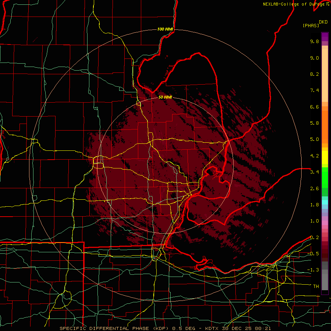Click the 50 NMI range ring label

[x=165, y=97]
